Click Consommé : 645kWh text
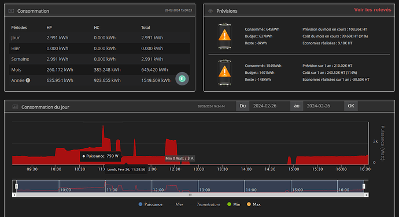 (x=262, y=29)
